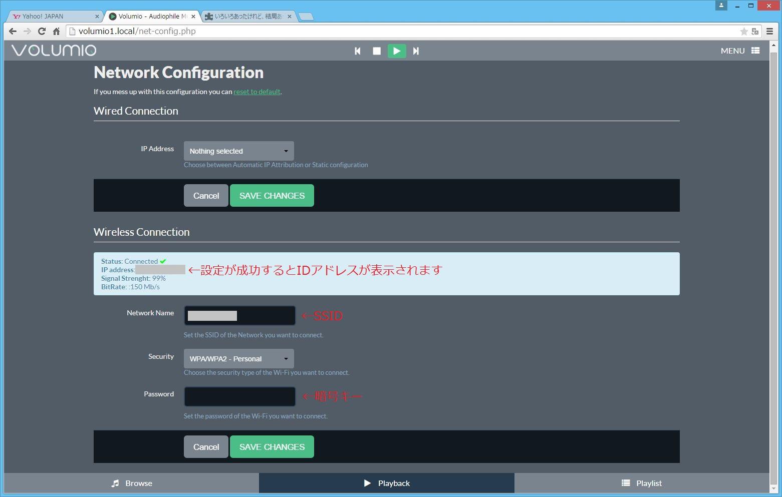Click the translate page icon
The image size is (782, 497).
pyautogui.click(x=755, y=32)
